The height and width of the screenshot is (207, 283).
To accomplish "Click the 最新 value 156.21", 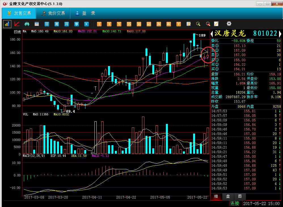I will click(x=240, y=74).
